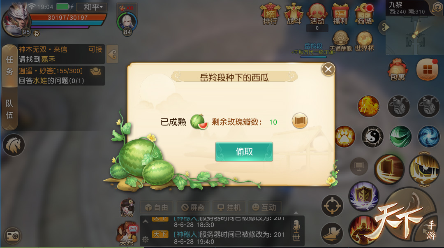The height and width of the screenshot is (248, 444).
Task: Toggle 屏蔽 to hide other players
Action: coord(193,207)
